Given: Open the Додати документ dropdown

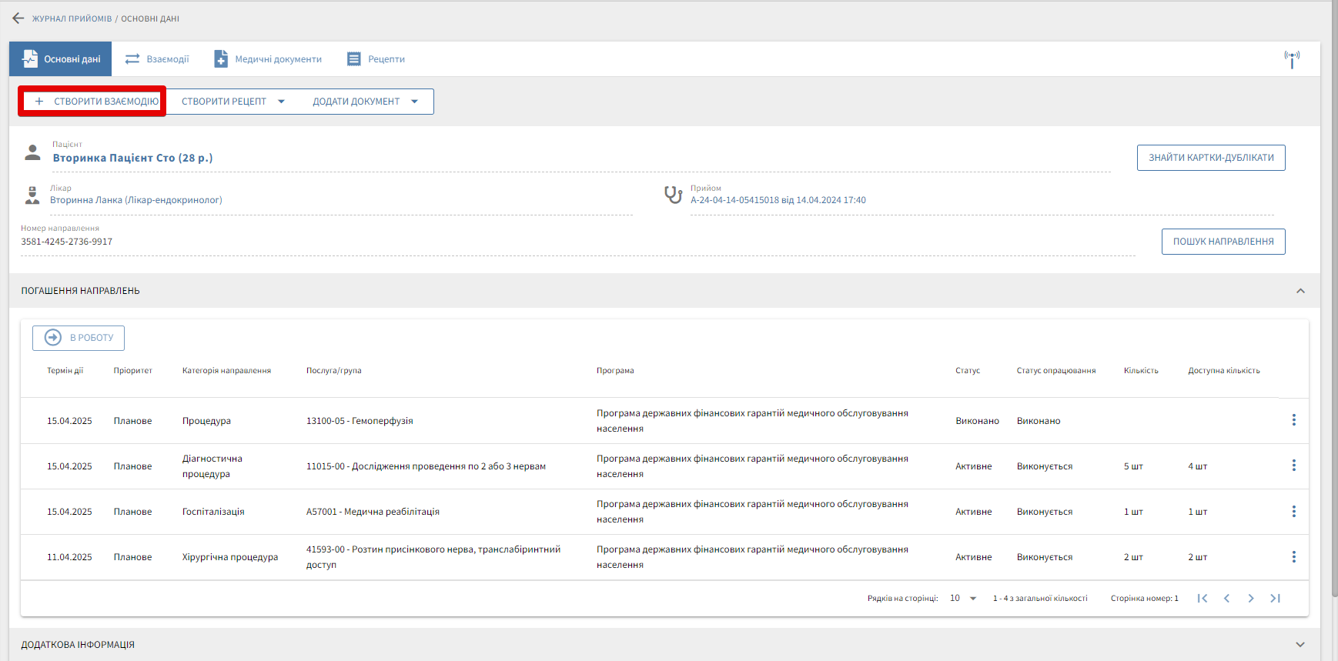Looking at the screenshot, I should tap(365, 102).
